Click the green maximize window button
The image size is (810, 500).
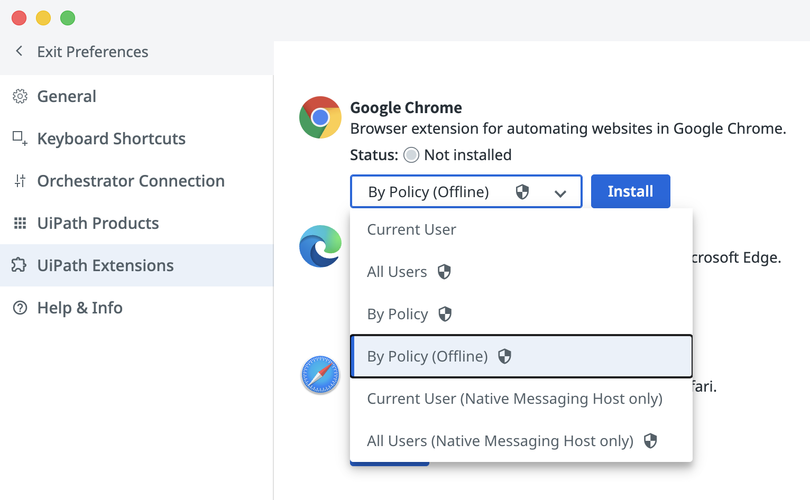[68, 18]
